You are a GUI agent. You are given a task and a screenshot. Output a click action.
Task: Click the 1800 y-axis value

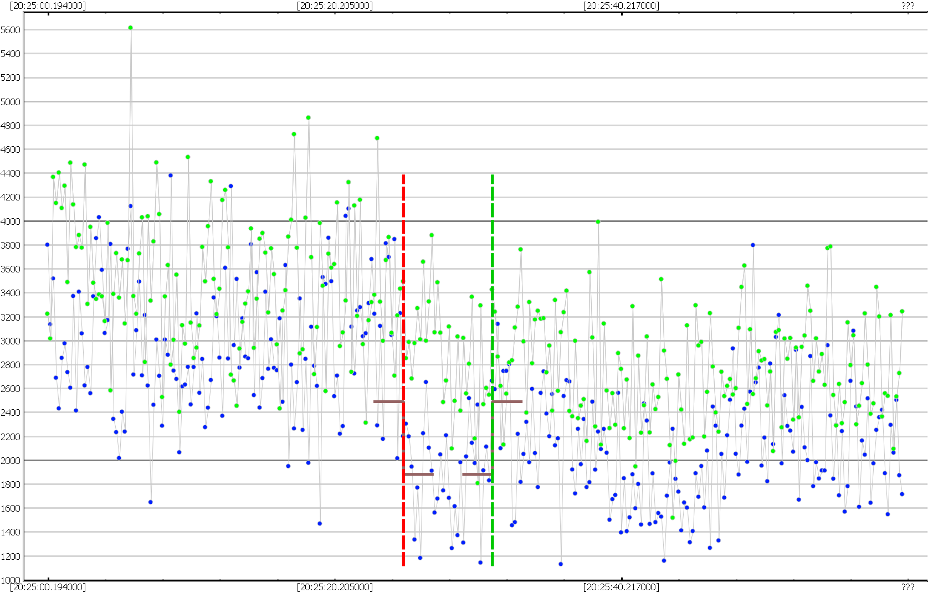point(11,484)
